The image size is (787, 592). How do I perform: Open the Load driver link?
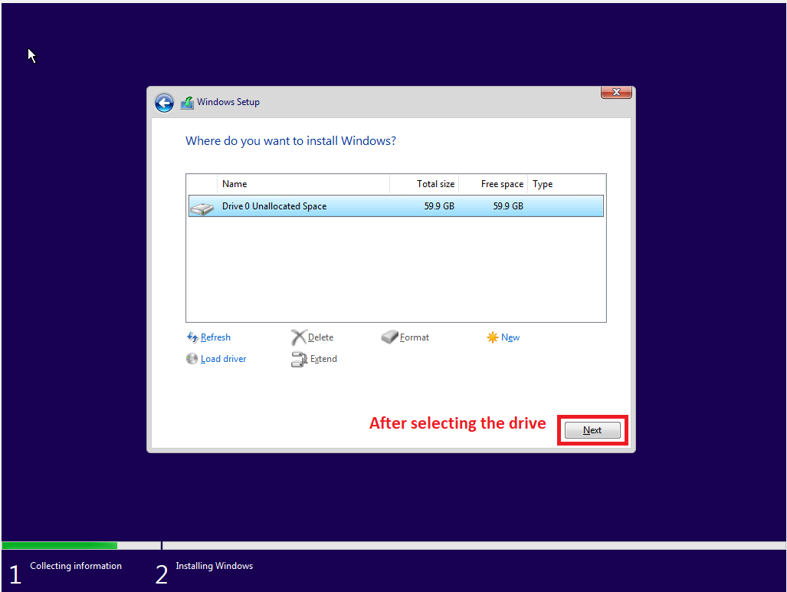pyautogui.click(x=223, y=358)
